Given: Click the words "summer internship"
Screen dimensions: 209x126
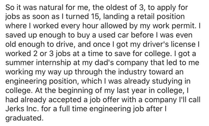Looking at the screenshot, I should pyautogui.click(x=38, y=63).
